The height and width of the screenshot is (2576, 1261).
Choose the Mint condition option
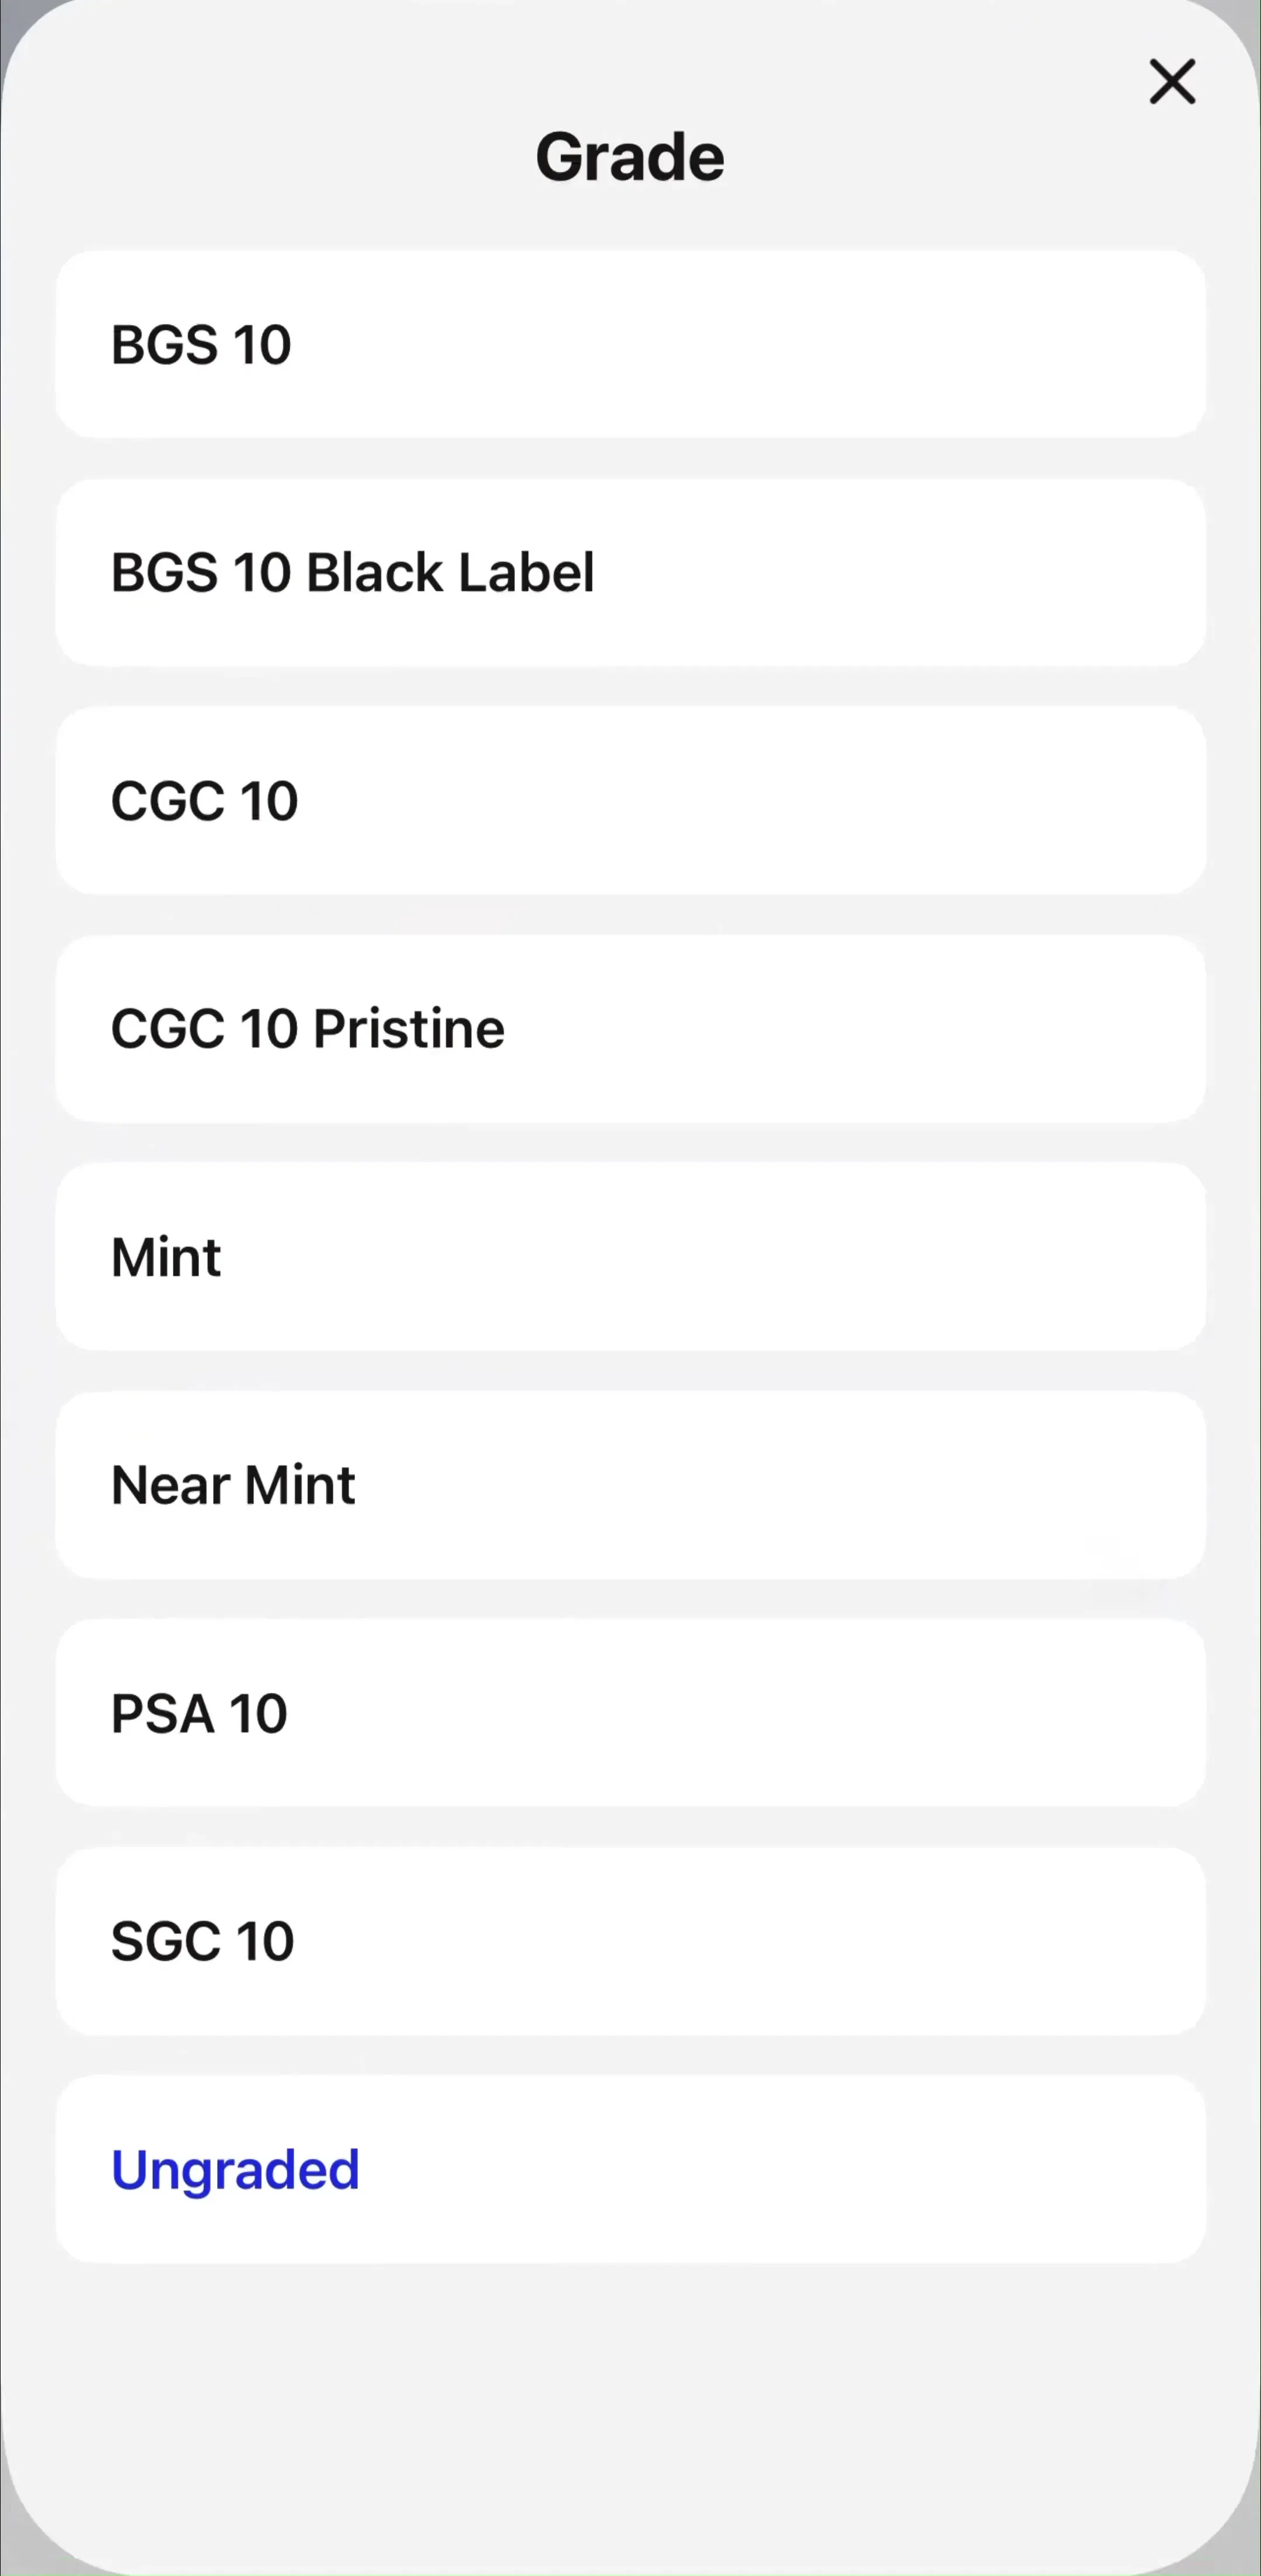(x=630, y=1256)
